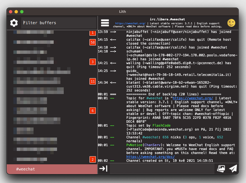The width and height of the screenshot is (246, 183).
Task: Click the yellow macOS minimize button
Action: coord(16,12)
